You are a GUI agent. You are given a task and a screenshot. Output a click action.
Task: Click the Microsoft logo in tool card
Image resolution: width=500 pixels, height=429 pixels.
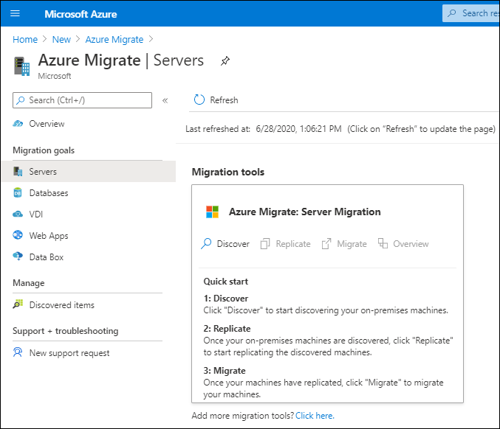213,212
